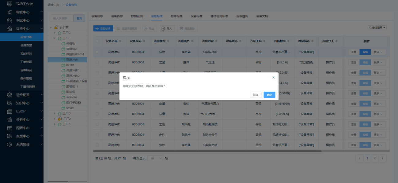This screenshot has height=183, width=398.
Task: Check the row with 气压压力表 content
Action: (97, 114)
